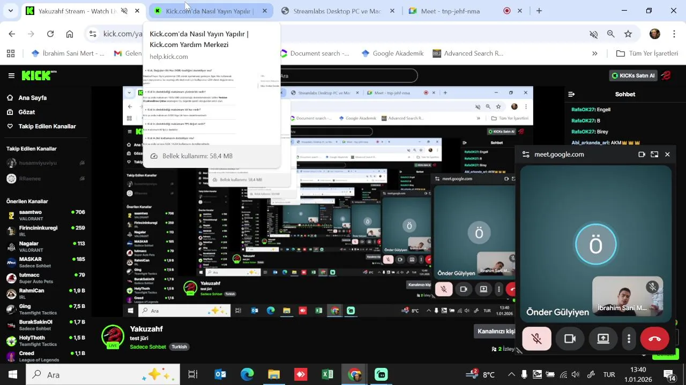Open Advanced Search bookmark

(x=468, y=53)
